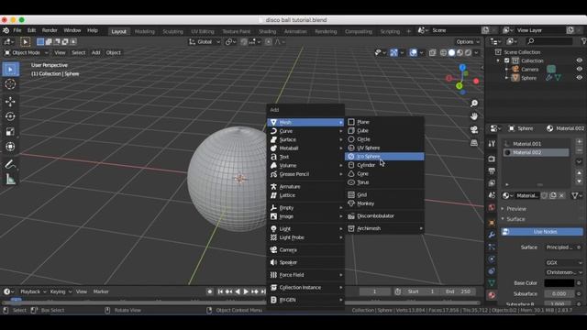Image resolution: width=587 pixels, height=330 pixels.
Task: Open the Principled surface shader dropdown
Action: pyautogui.click(x=560, y=247)
